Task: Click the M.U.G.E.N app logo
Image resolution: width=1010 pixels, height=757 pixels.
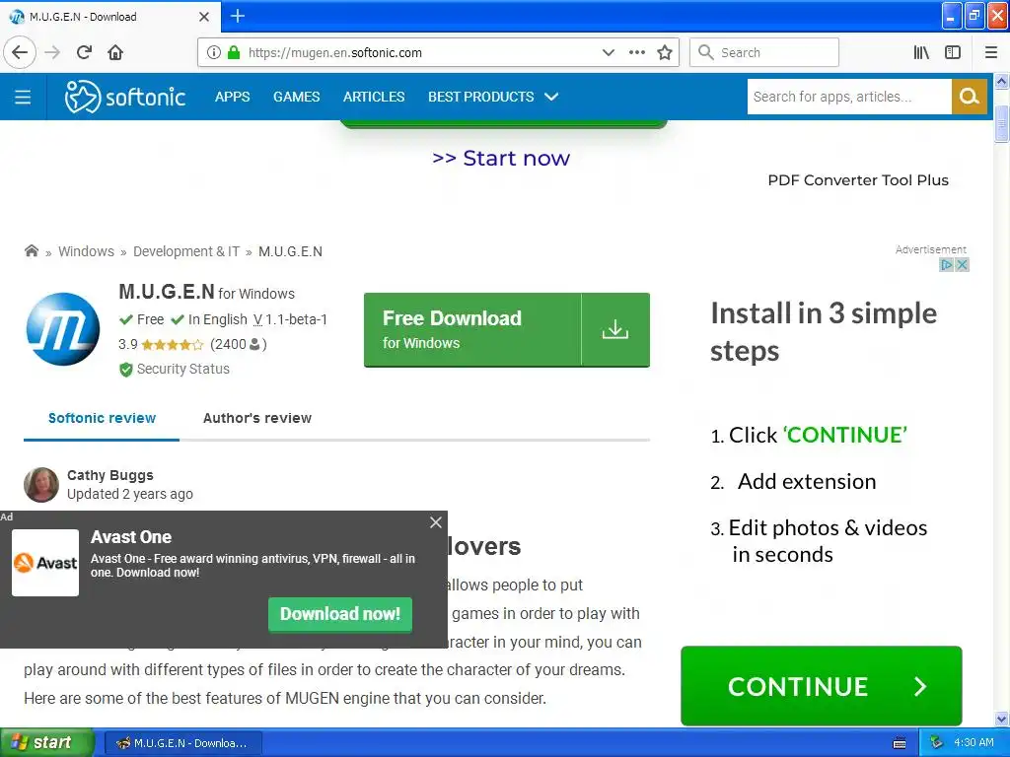Action: click(63, 329)
